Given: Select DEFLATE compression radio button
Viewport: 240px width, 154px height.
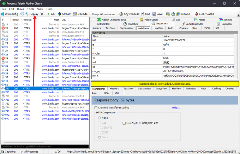Looking at the screenshot, I should (99, 128).
